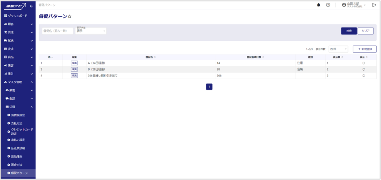The width and height of the screenshot is (381, 180).
Task: Open the 表示件数 20件 dropdown
Action: pos(338,49)
